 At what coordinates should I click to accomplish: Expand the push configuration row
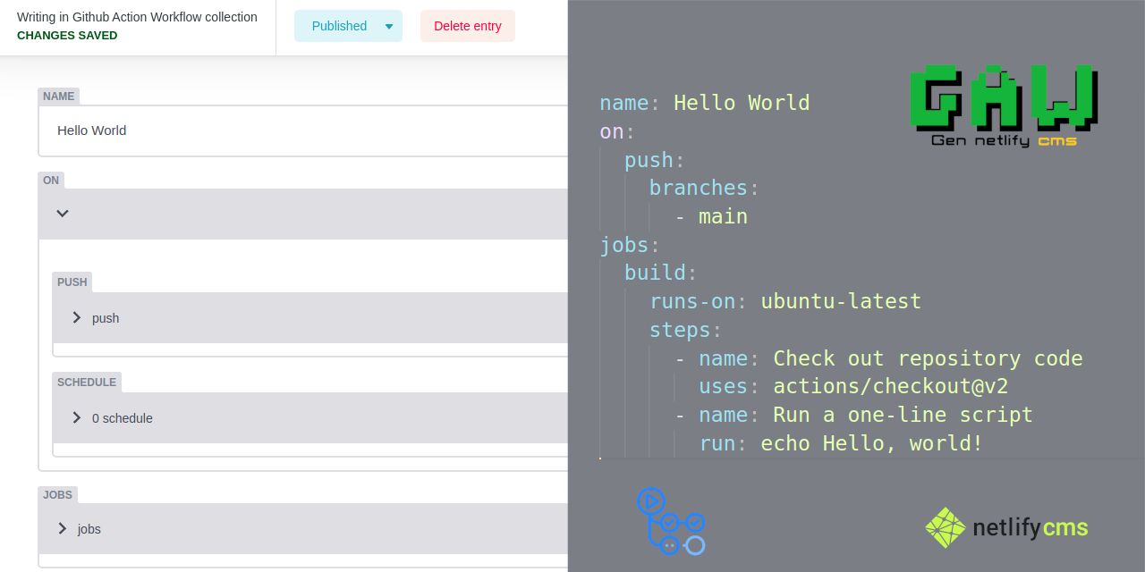pyautogui.click(x=77, y=317)
